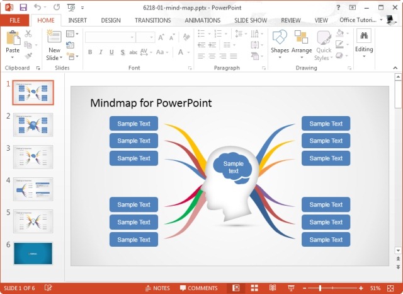Switch to the ANIMATIONS tab
The height and width of the screenshot is (294, 403).
(x=203, y=20)
